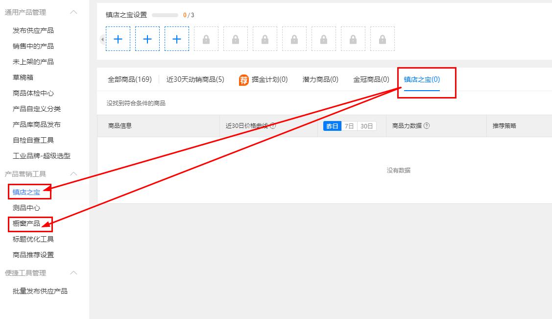Collapse the 便捷工具管理 section
The height and width of the screenshot is (319, 552).
[74, 273]
